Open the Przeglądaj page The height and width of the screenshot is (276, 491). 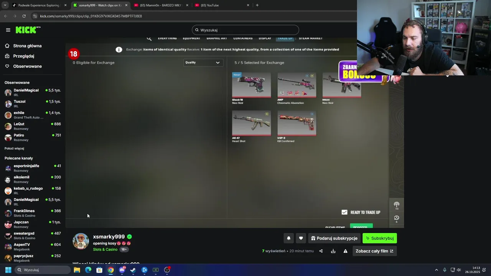(23, 56)
